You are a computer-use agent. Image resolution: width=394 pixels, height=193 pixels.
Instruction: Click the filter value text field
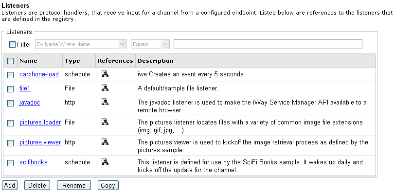268,44
